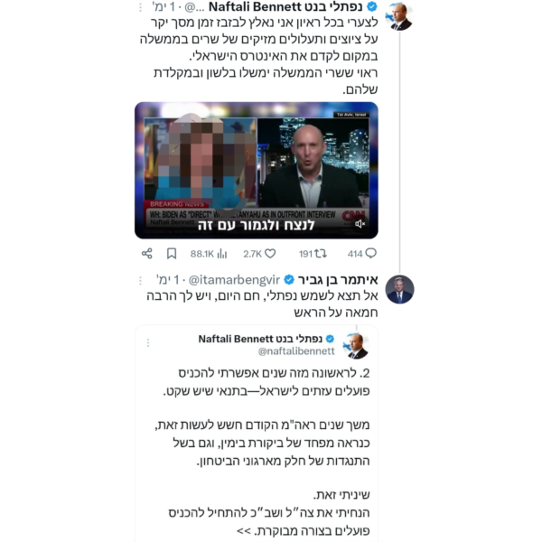Open the @itamarbengvir handle link
Viewport: 542px width, 542px height.
[234, 280]
